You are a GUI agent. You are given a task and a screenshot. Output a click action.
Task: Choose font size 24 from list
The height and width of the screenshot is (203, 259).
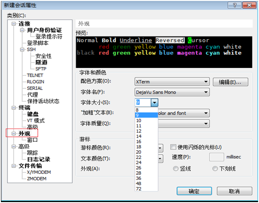146,162
